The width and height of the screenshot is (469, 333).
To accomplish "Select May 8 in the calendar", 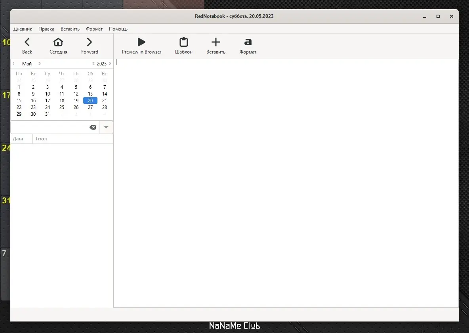I will click(19, 94).
